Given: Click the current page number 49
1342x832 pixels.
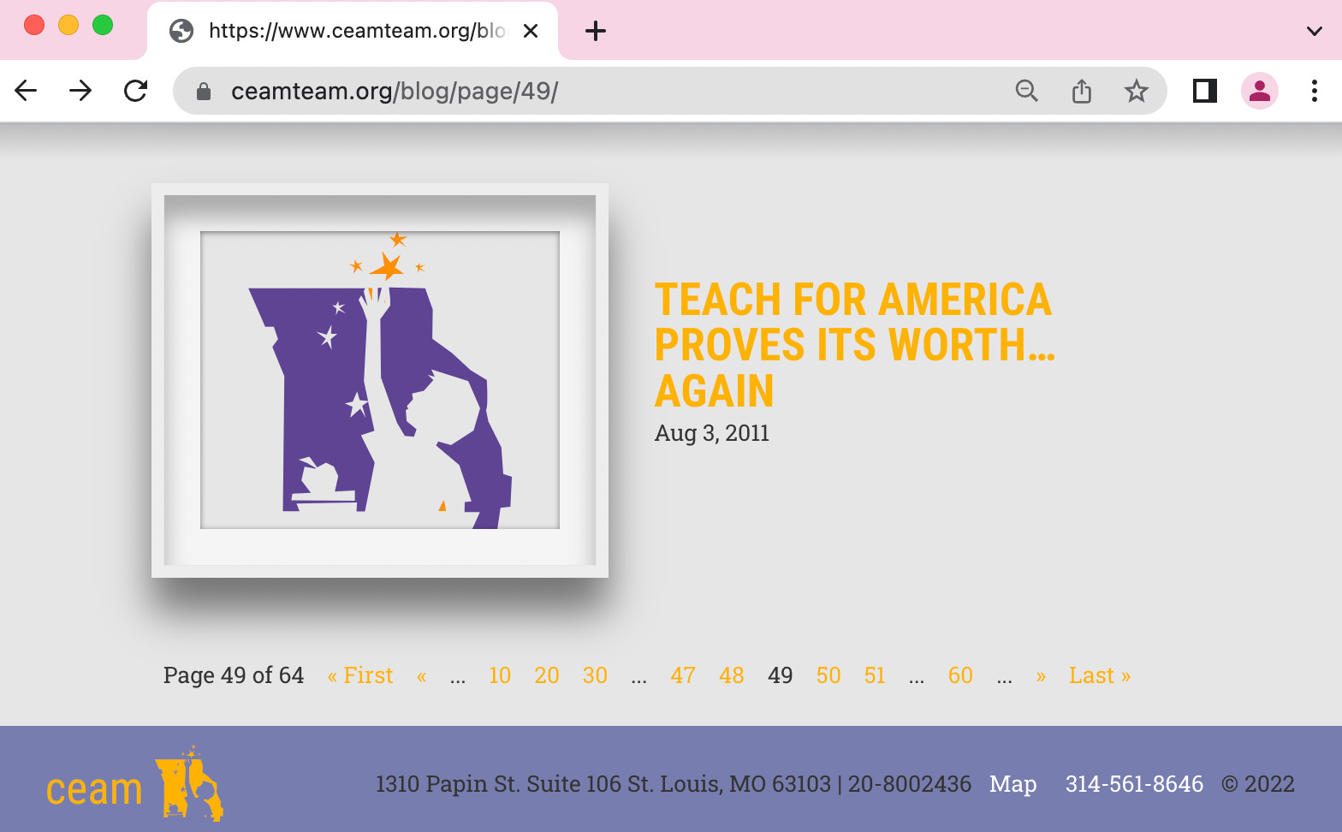Looking at the screenshot, I should pos(781,675).
